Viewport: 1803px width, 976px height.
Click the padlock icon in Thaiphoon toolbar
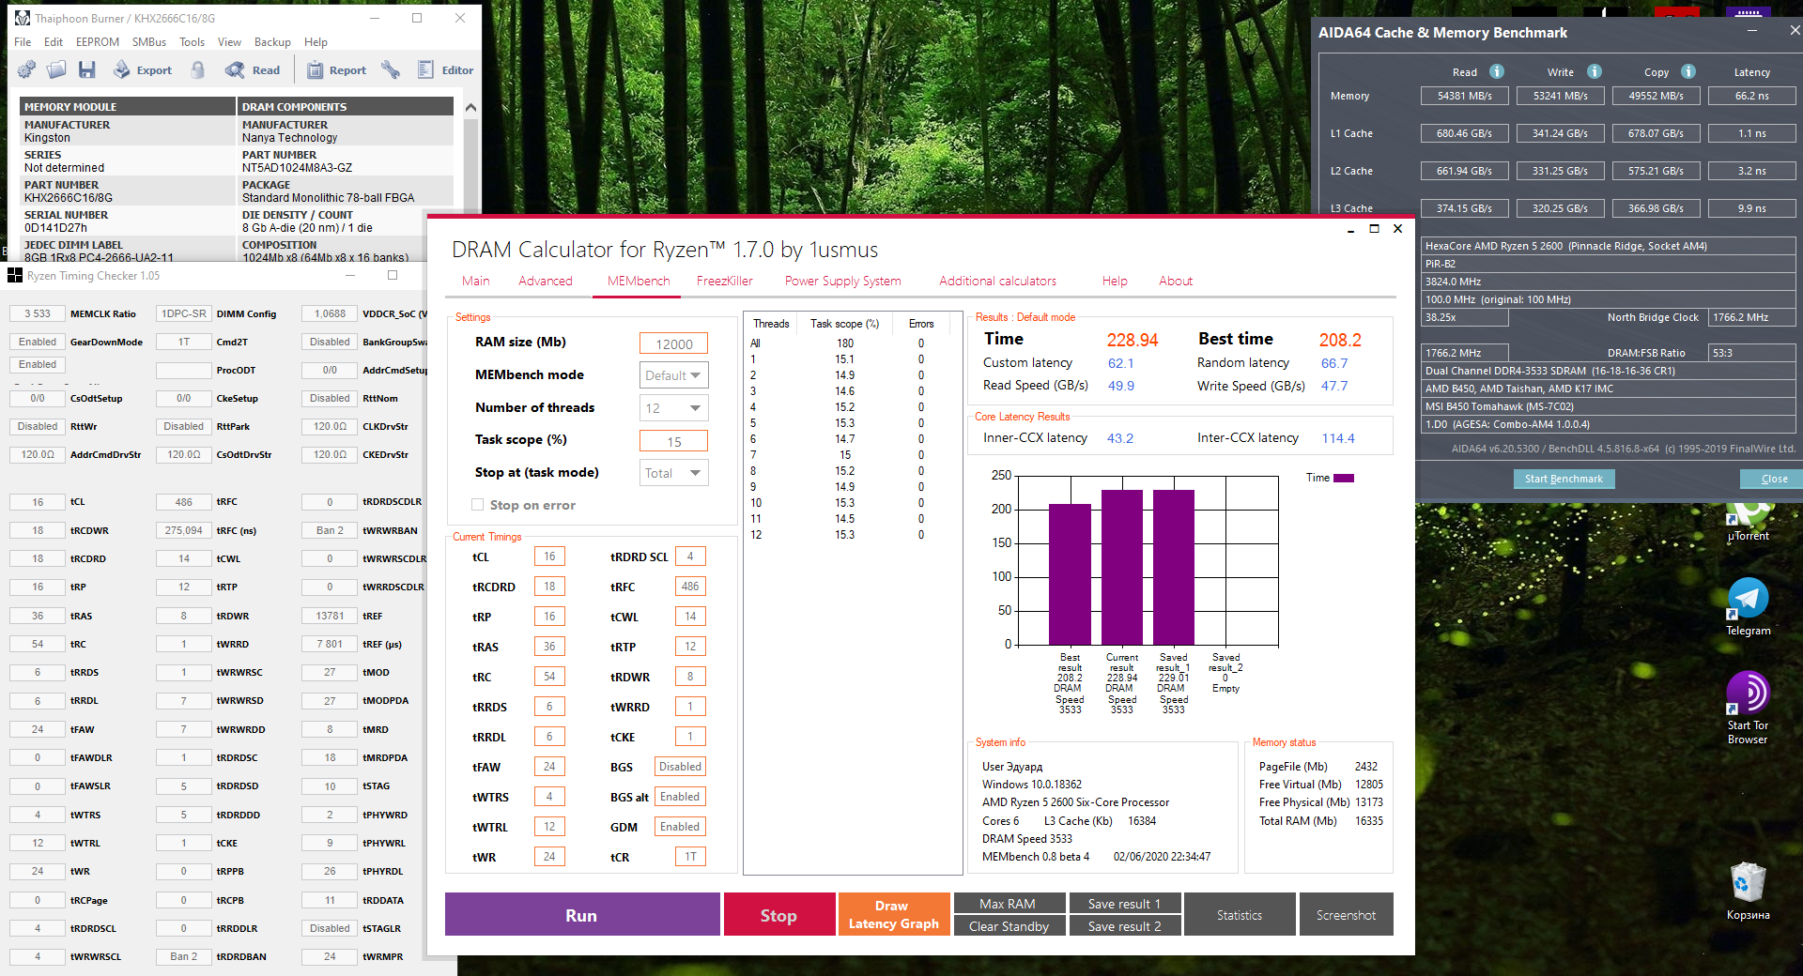(197, 69)
